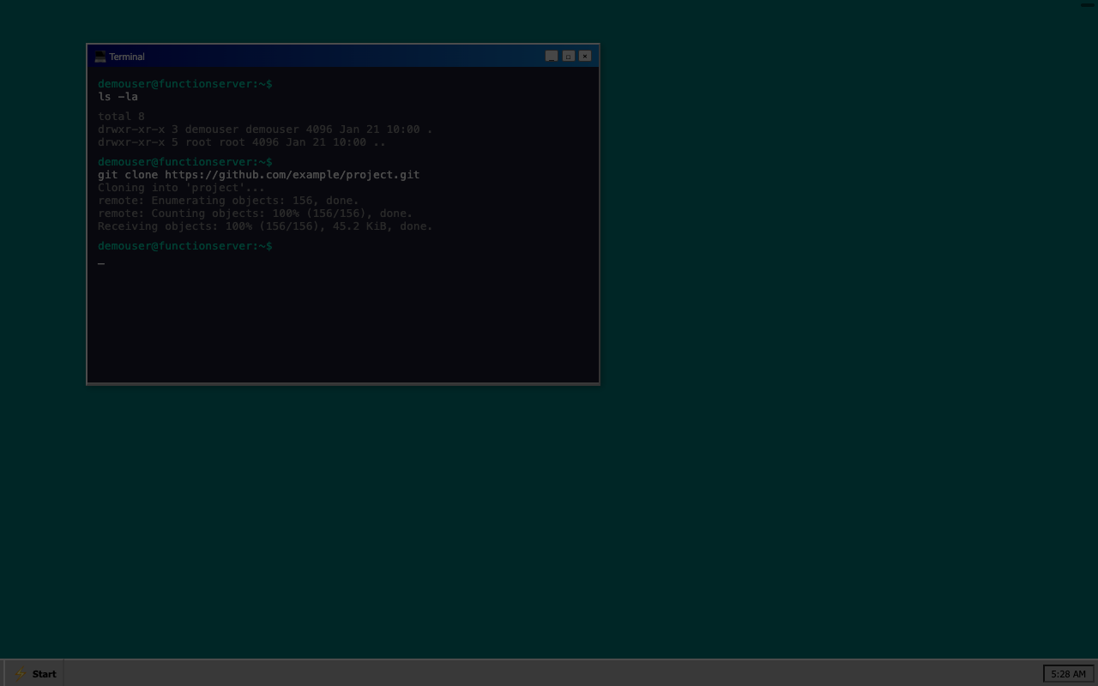
Task: Select the 'Receiving objects: 100%' progress line
Action: [x=265, y=226]
